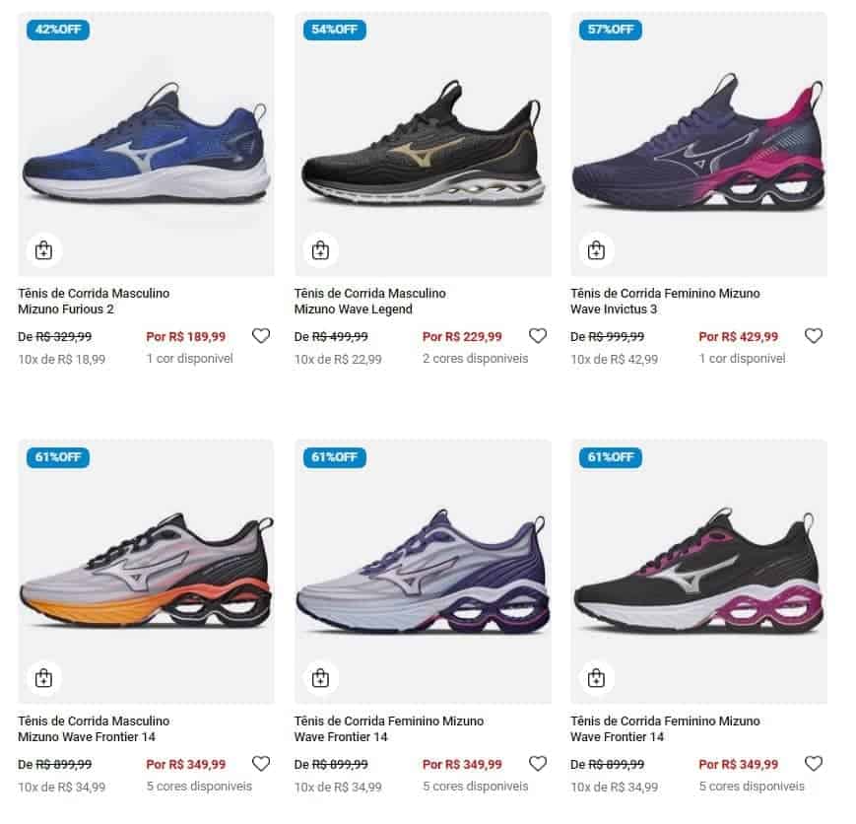This screenshot has width=856, height=824.
Task: View the gray-orange Wave Frontier 14 shoe image
Action: click(x=146, y=574)
